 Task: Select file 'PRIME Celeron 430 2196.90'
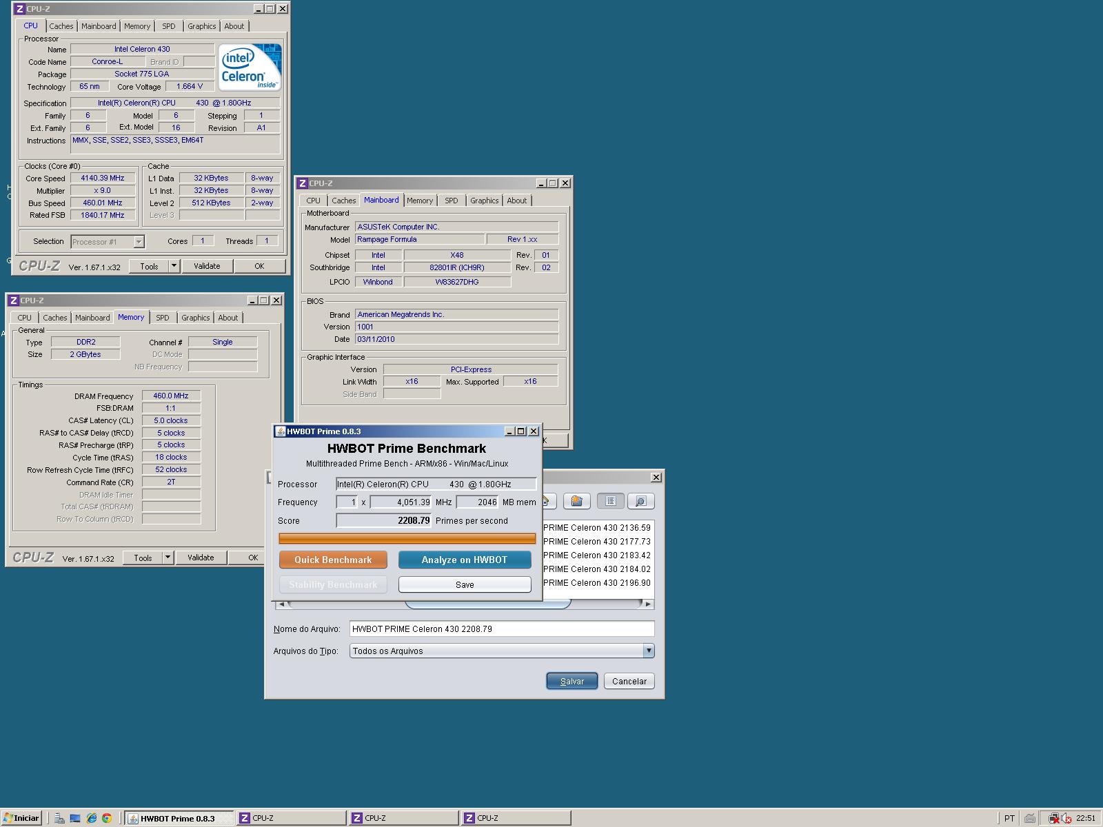coord(597,583)
